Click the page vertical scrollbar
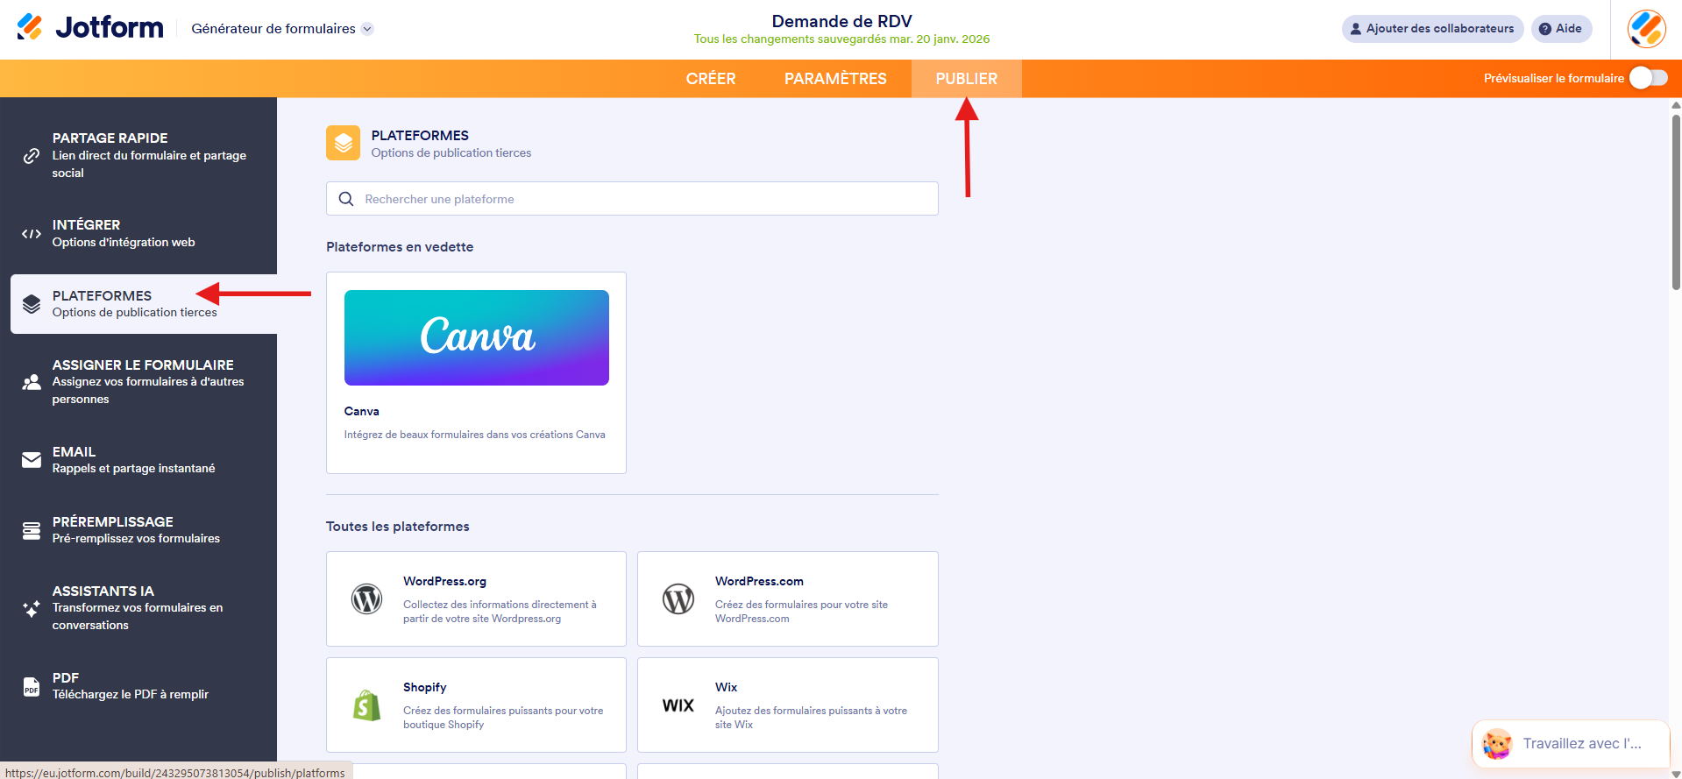 (x=1676, y=202)
